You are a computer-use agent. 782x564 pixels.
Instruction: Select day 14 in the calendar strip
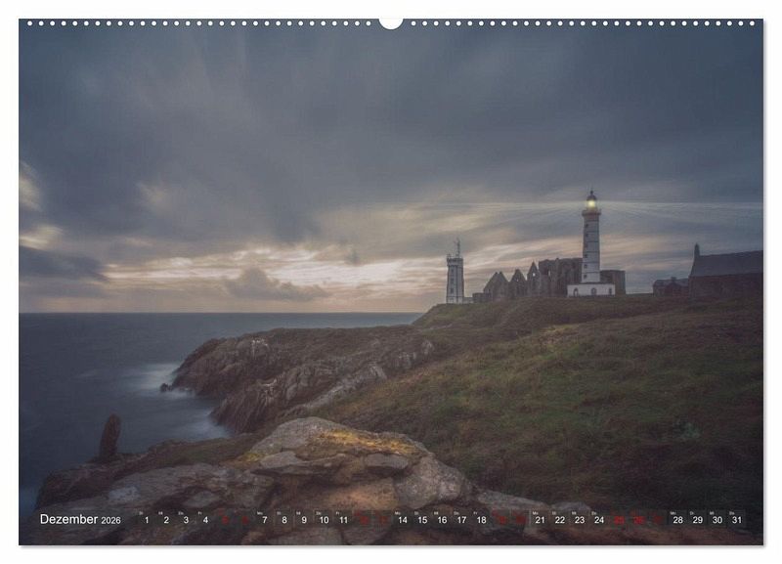[402, 520]
